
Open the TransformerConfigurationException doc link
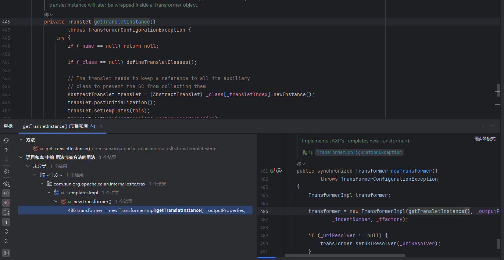pyautogui.click(x=359, y=152)
